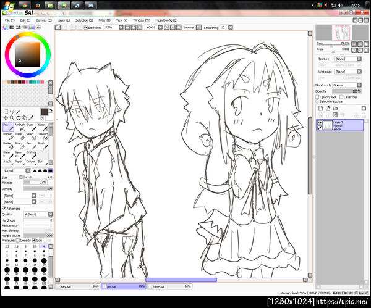Create a new normal layer
The height and width of the screenshot is (308, 371).
click(320, 109)
